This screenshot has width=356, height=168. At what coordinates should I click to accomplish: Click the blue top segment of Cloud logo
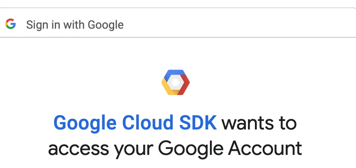click(175, 74)
